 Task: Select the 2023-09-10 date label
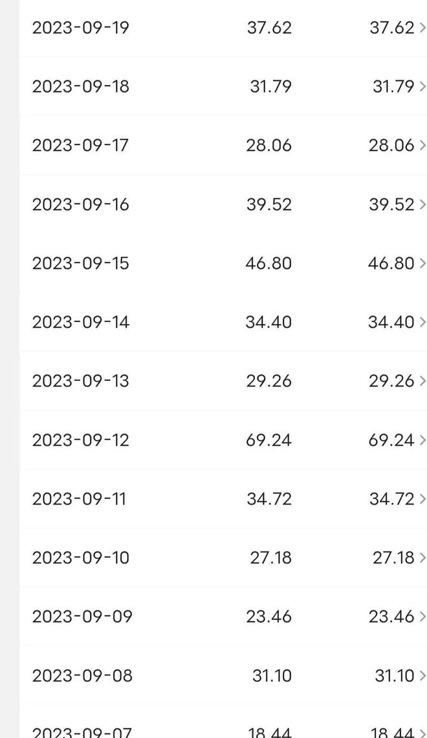(80, 558)
